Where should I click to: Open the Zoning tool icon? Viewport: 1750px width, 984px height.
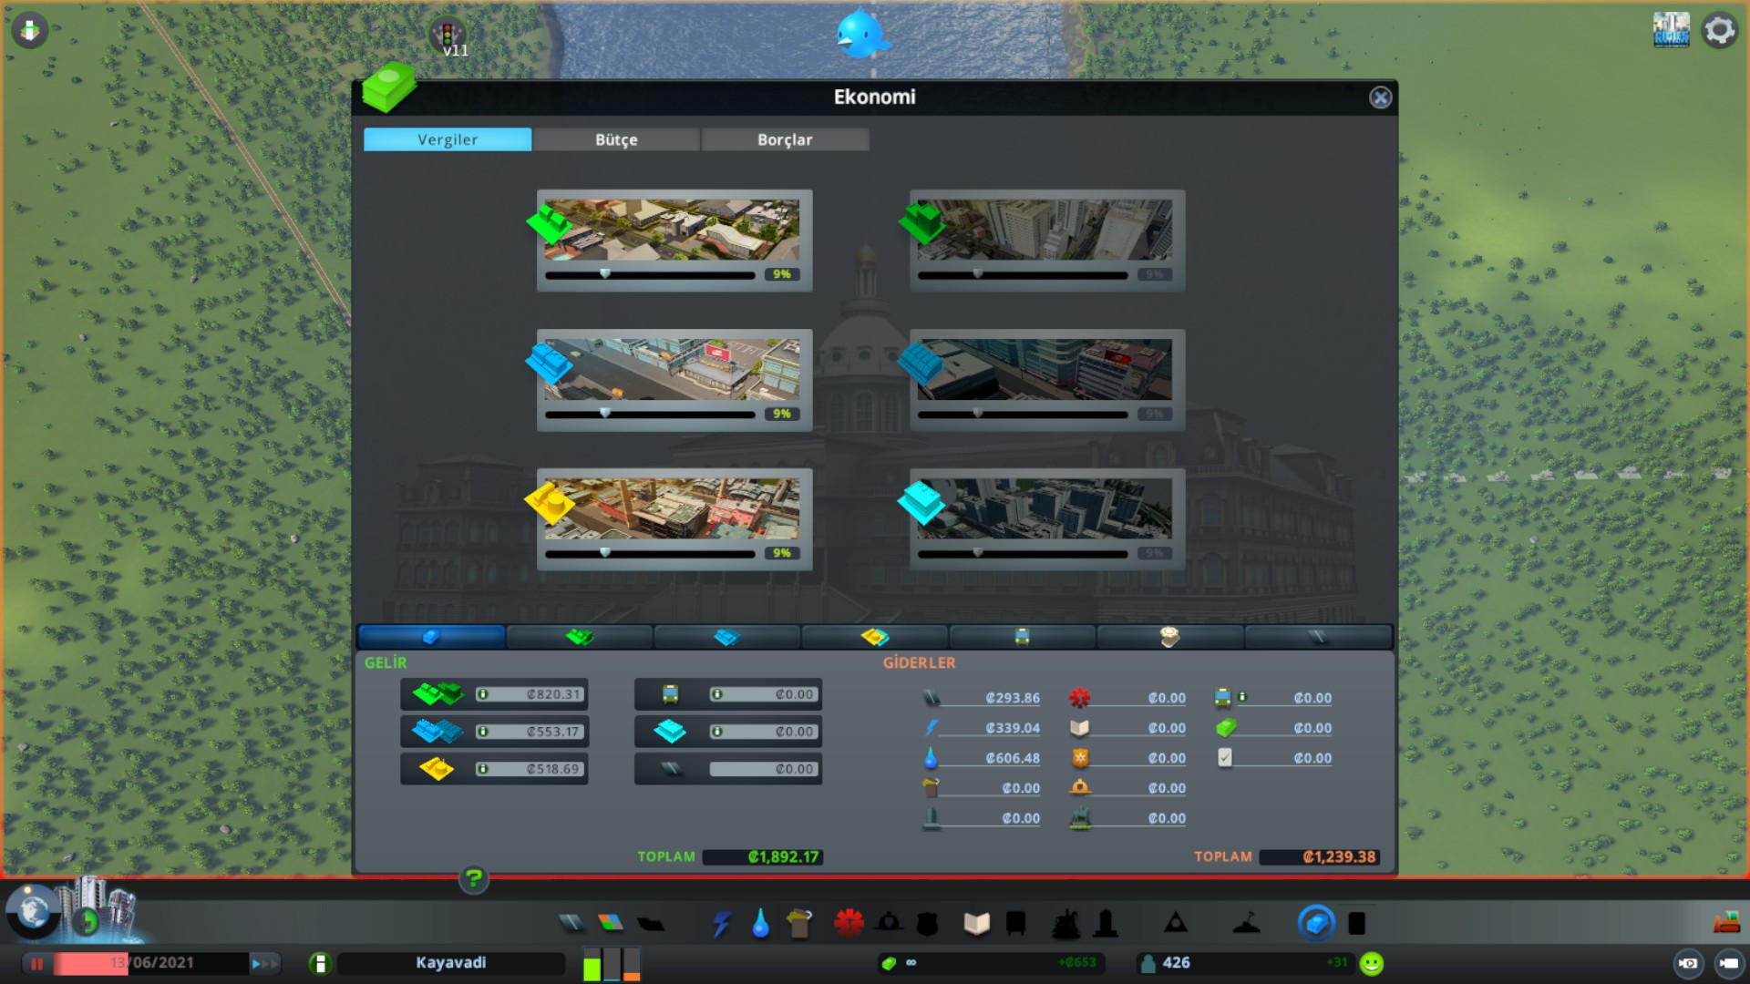point(611,924)
